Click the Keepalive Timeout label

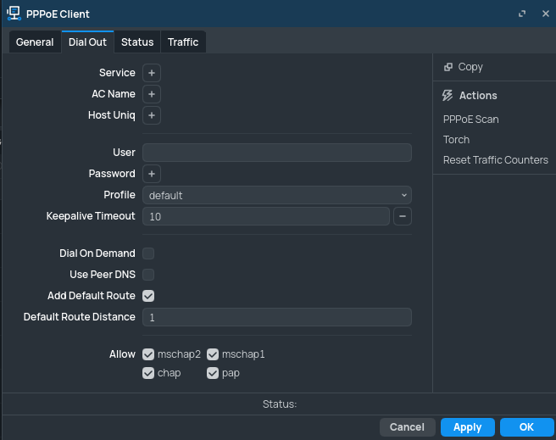click(x=91, y=216)
